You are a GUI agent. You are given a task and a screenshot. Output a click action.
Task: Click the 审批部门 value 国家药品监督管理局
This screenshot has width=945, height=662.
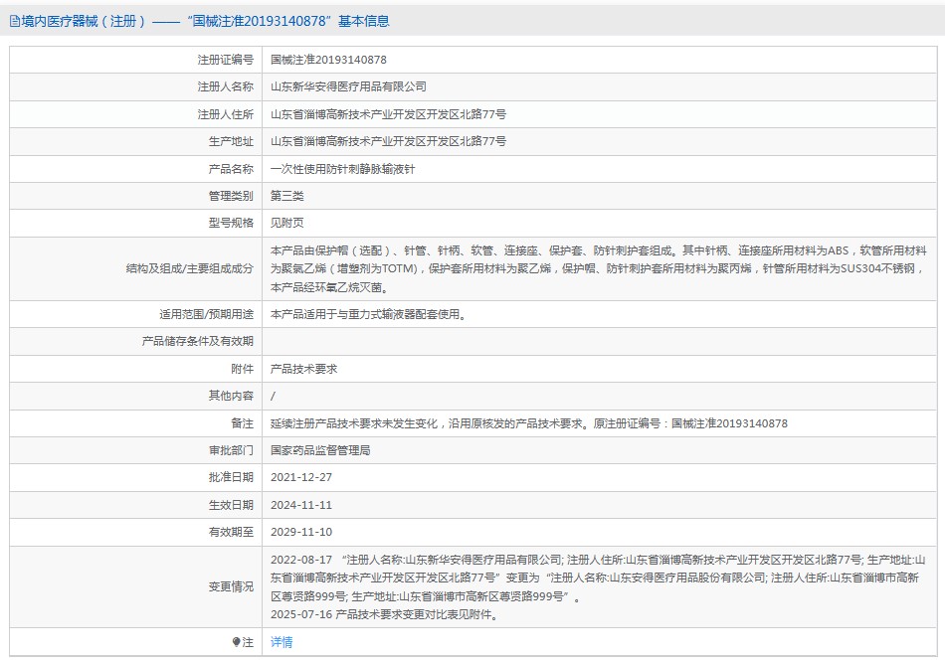pos(320,450)
